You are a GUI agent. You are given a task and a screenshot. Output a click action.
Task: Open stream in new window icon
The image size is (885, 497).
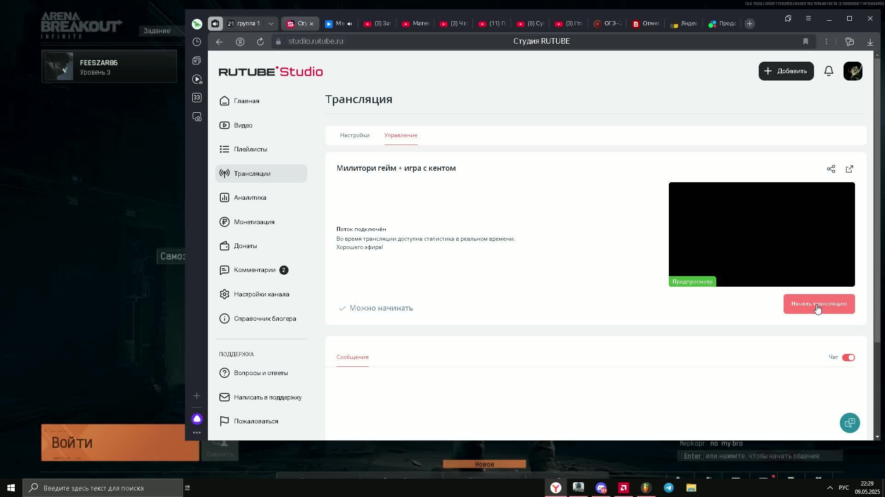point(849,169)
